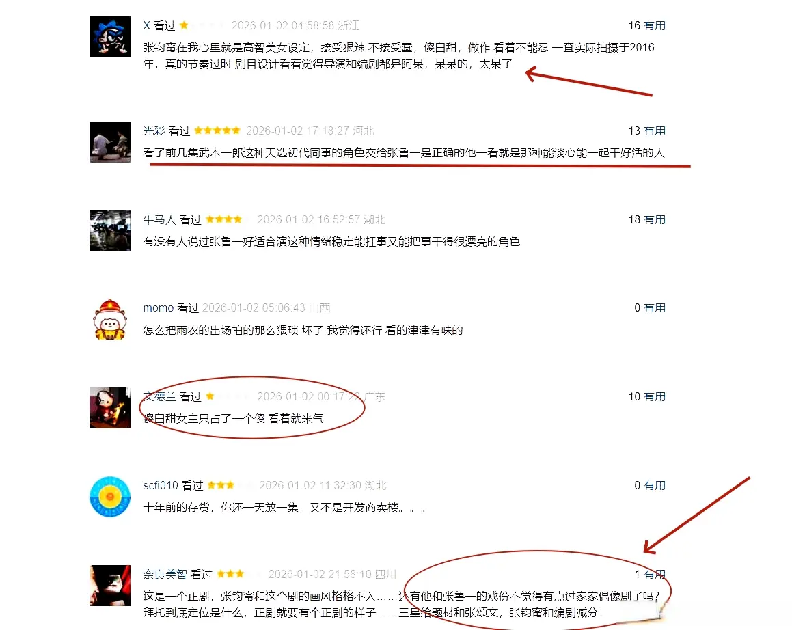Mark X's review as 有用

tap(655, 26)
